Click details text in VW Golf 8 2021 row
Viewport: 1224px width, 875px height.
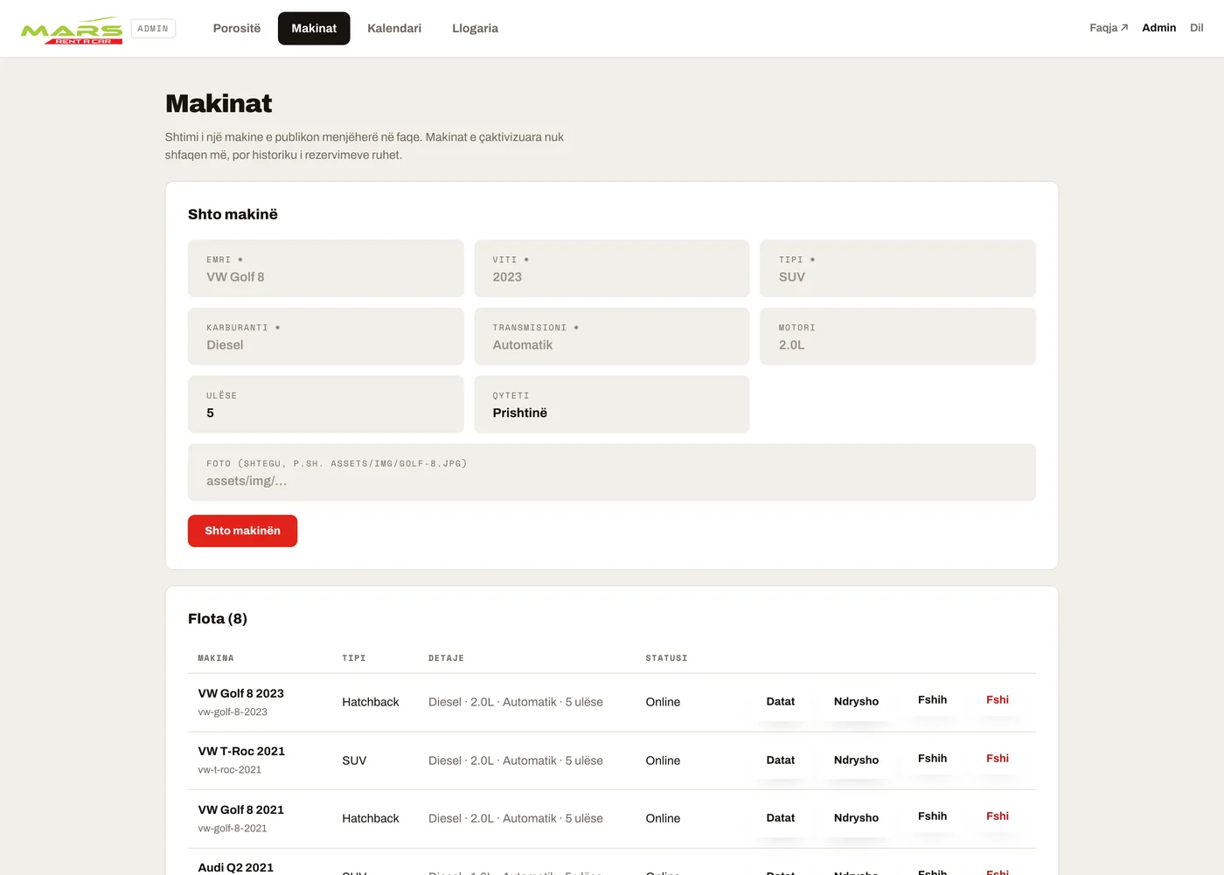pos(516,818)
